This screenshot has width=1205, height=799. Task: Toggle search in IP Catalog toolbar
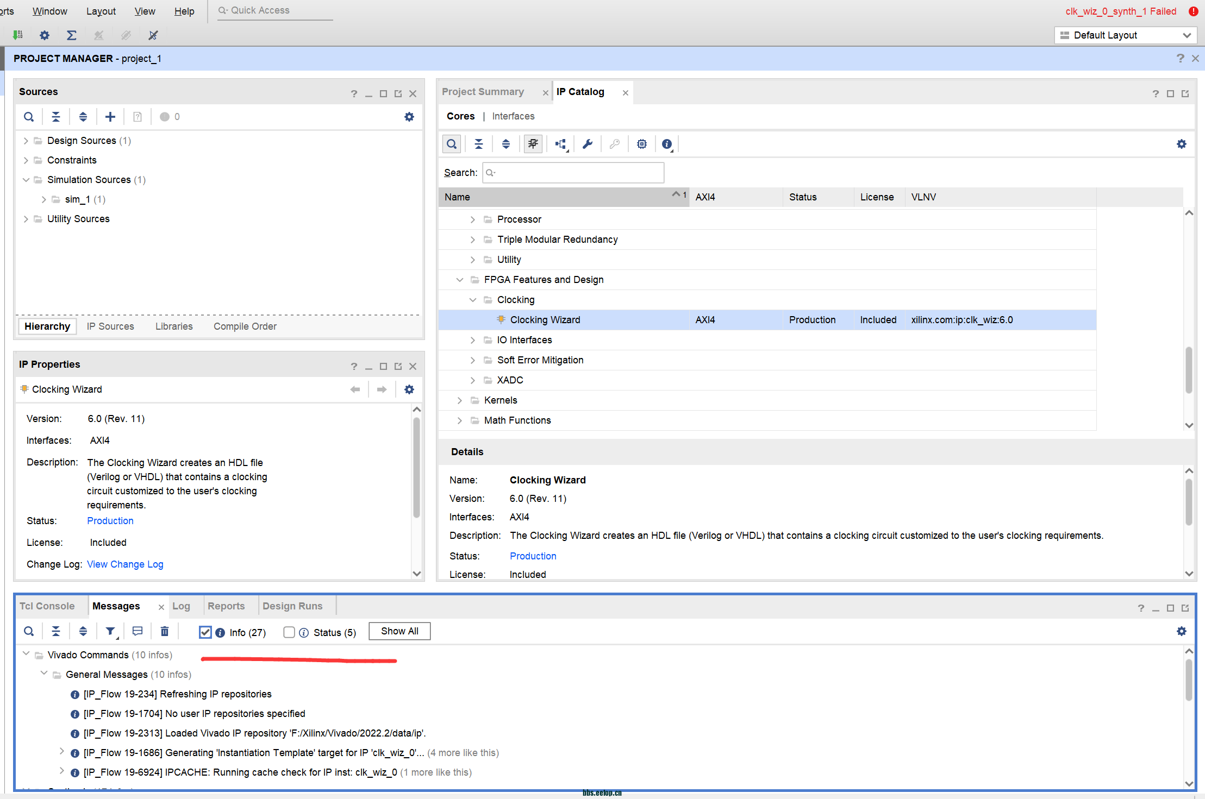[452, 144]
